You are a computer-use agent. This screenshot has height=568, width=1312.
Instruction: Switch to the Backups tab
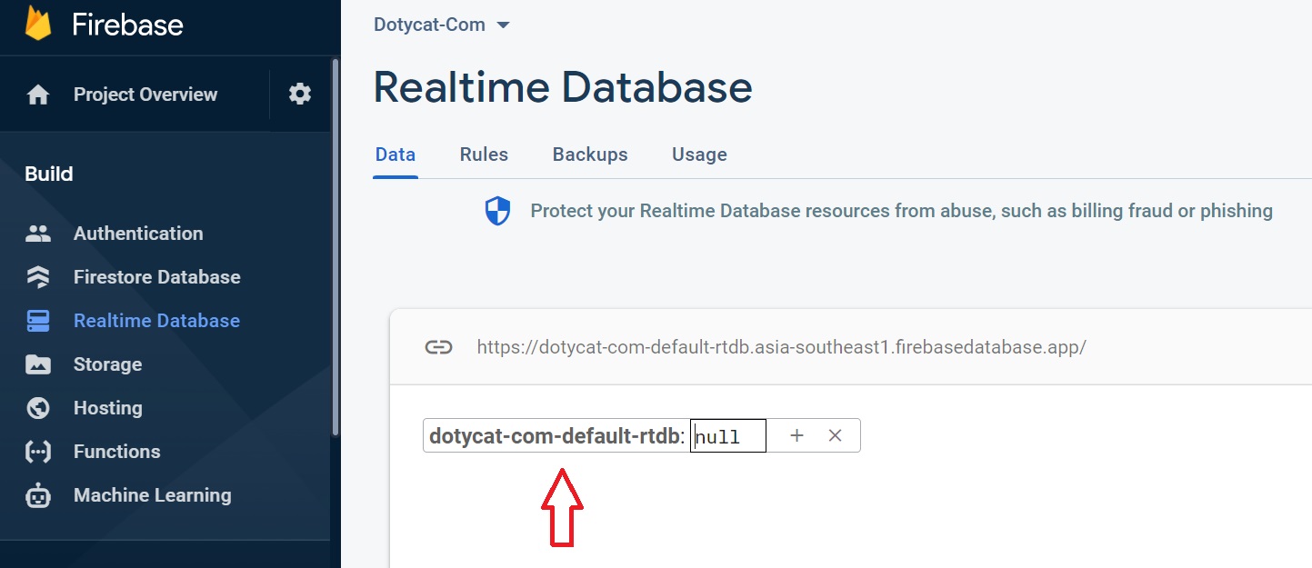(590, 154)
